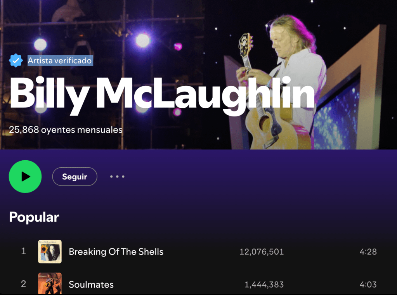The image size is (397, 295).
Task: Click the 1,444,383 play count
Action: click(264, 285)
